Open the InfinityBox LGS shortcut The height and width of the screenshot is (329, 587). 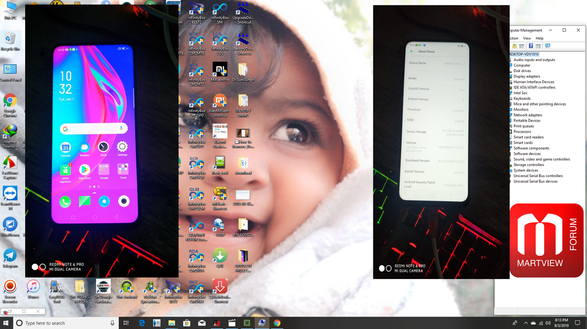click(220, 44)
